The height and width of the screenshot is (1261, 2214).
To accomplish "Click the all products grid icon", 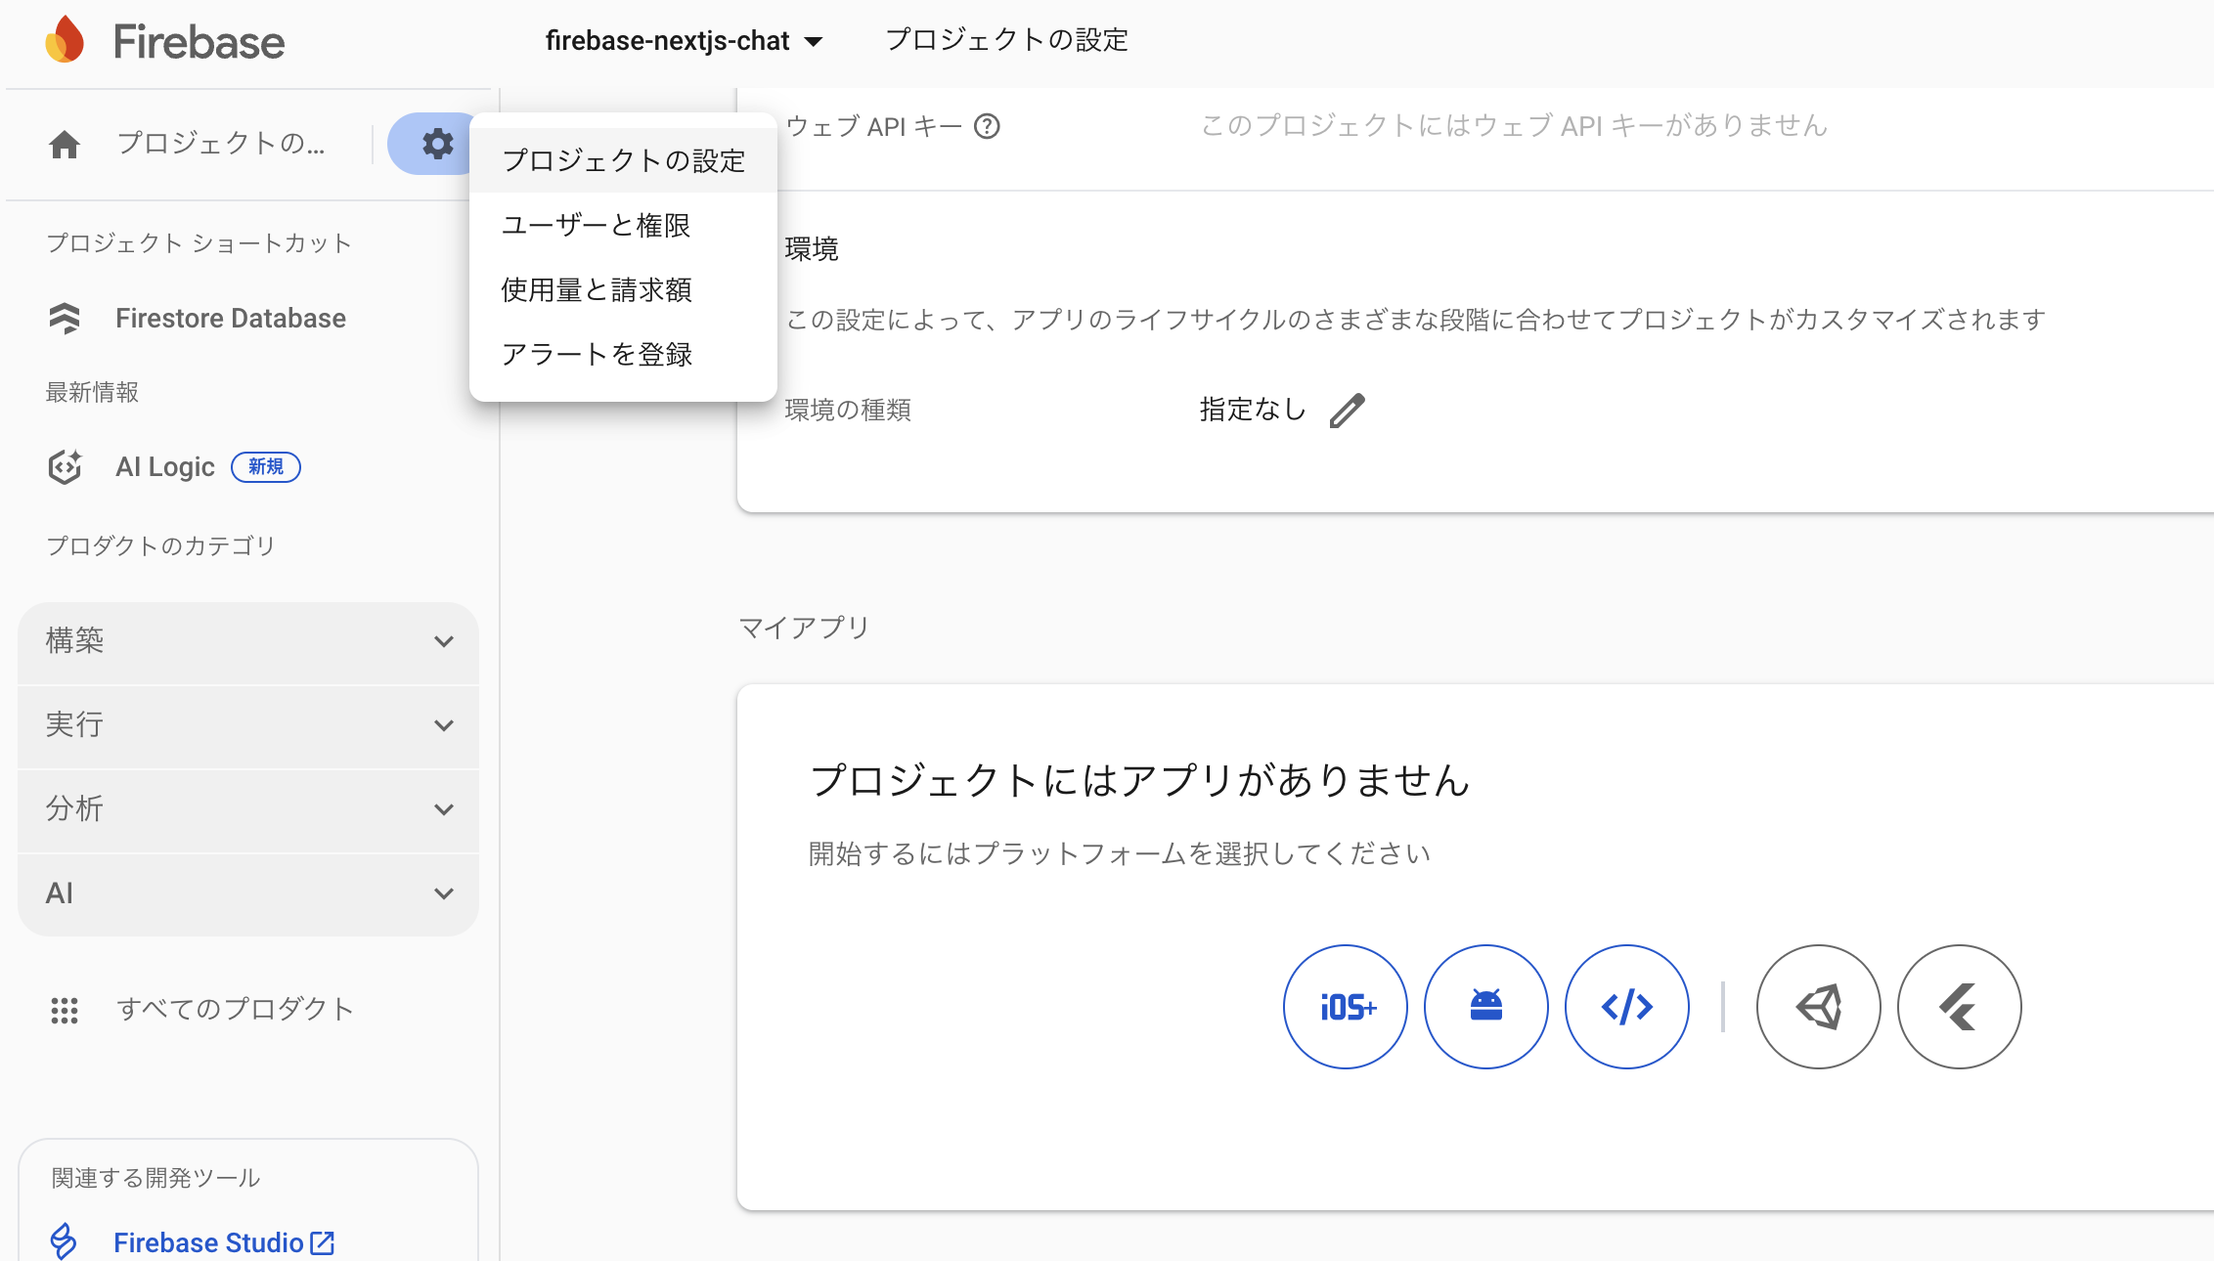I will pos(65,1010).
